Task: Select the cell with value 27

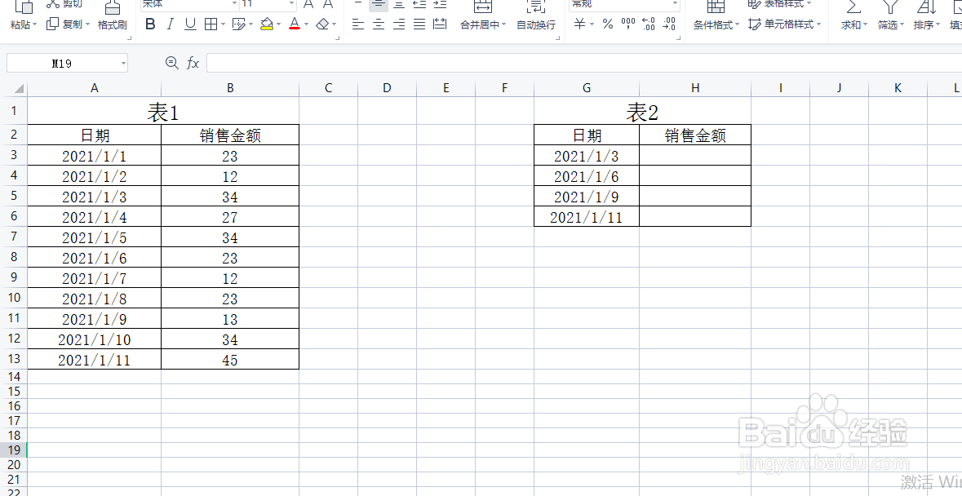Action: click(230, 217)
